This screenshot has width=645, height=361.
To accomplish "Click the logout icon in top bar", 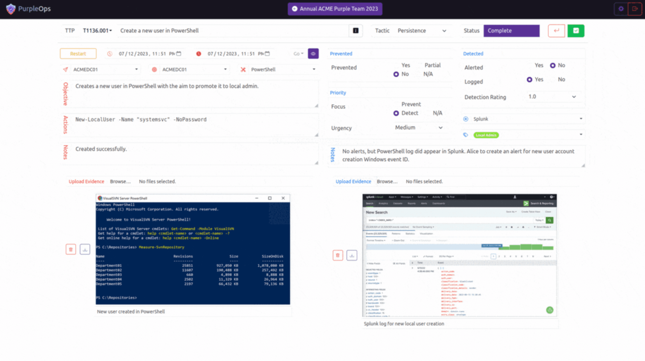I will pyautogui.click(x=635, y=9).
